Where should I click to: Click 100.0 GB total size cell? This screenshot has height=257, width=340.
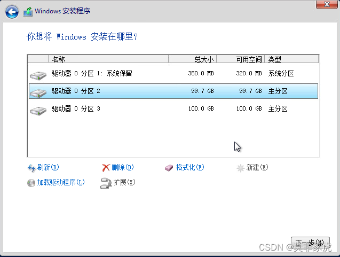click(201, 108)
